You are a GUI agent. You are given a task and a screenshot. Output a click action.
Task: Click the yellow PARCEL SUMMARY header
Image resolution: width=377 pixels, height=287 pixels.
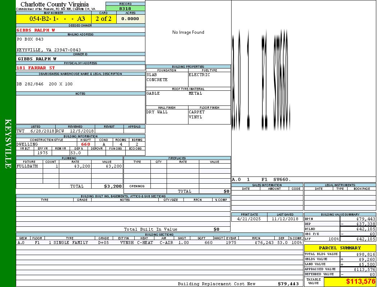[340, 248]
